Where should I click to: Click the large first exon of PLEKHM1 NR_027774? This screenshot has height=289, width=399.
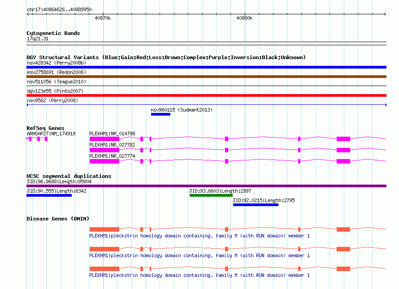click(104, 161)
